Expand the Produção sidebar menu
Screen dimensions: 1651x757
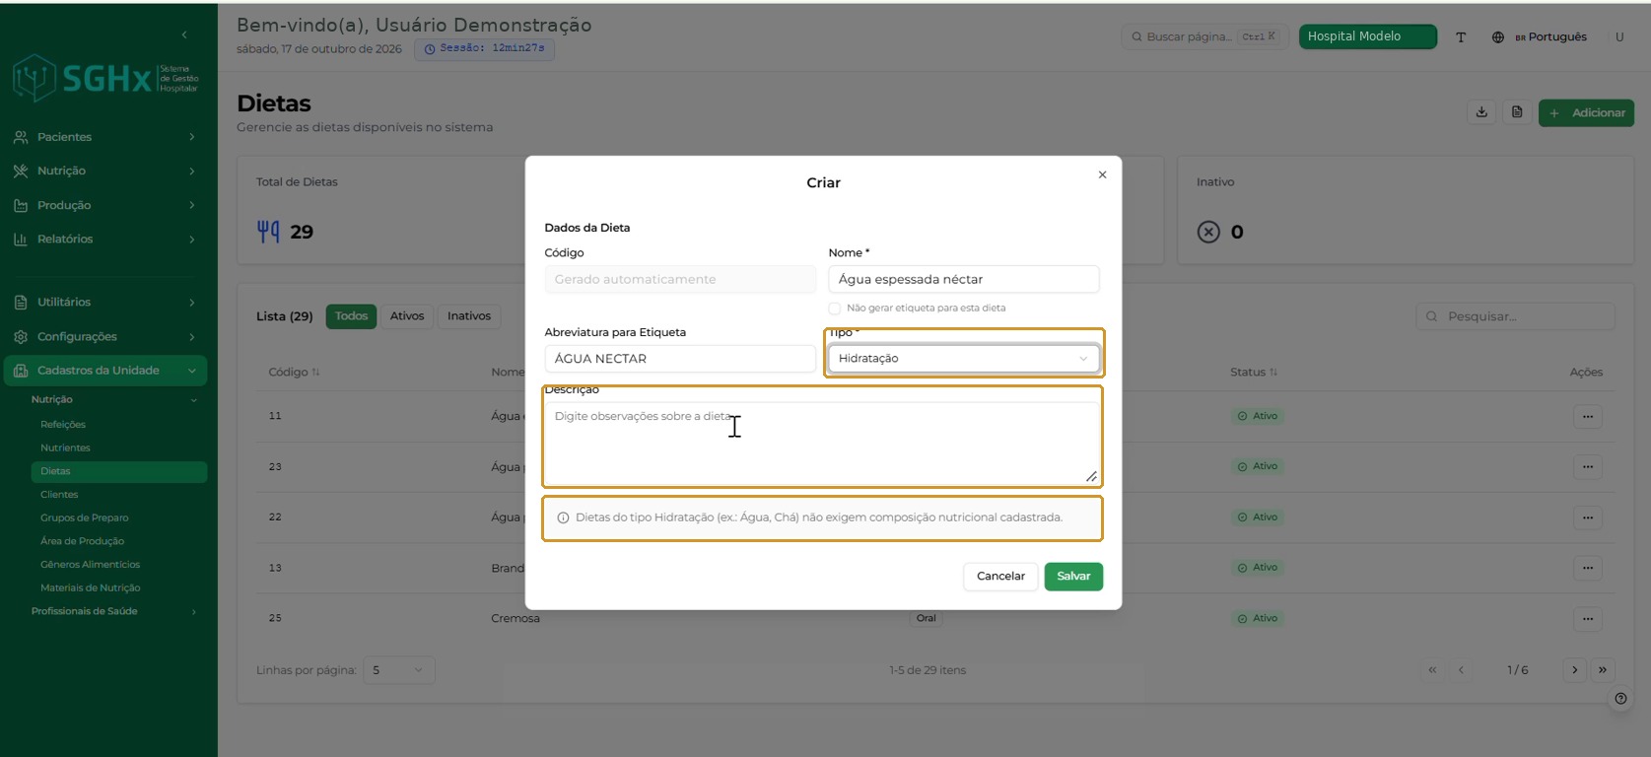click(104, 205)
